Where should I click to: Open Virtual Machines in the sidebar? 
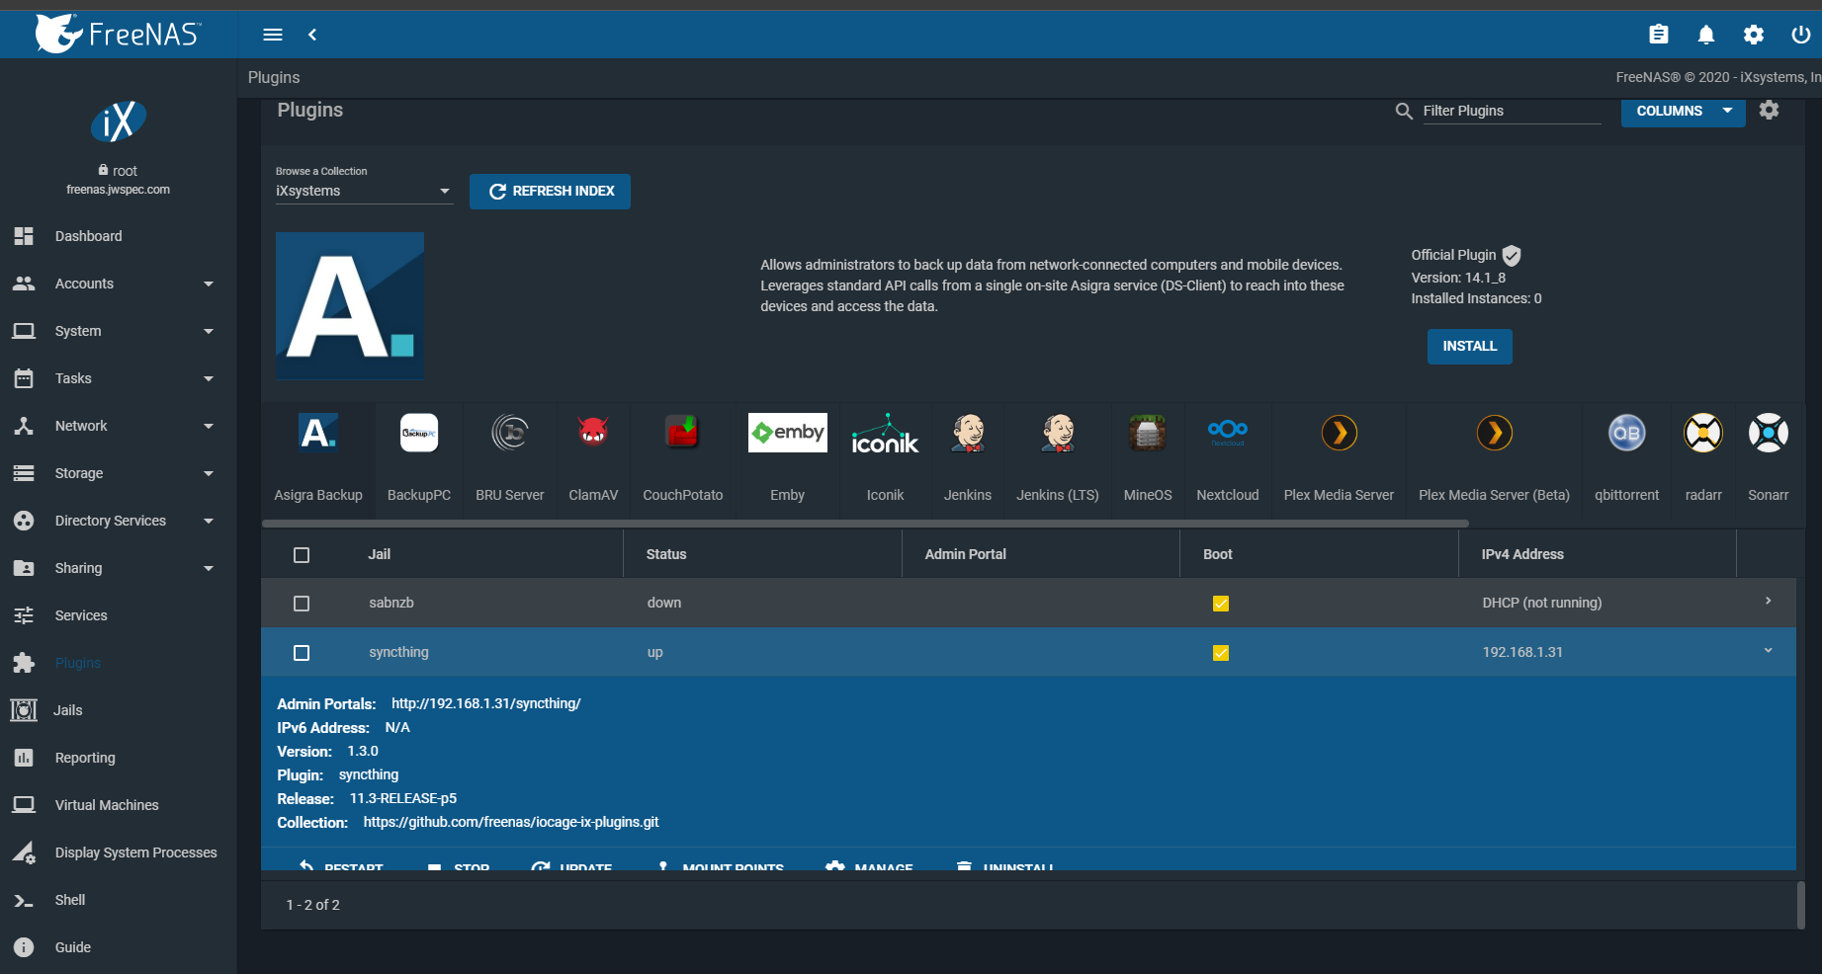point(119,805)
